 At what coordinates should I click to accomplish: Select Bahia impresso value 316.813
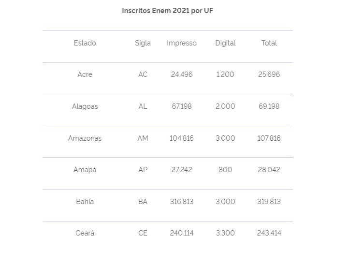click(182, 202)
